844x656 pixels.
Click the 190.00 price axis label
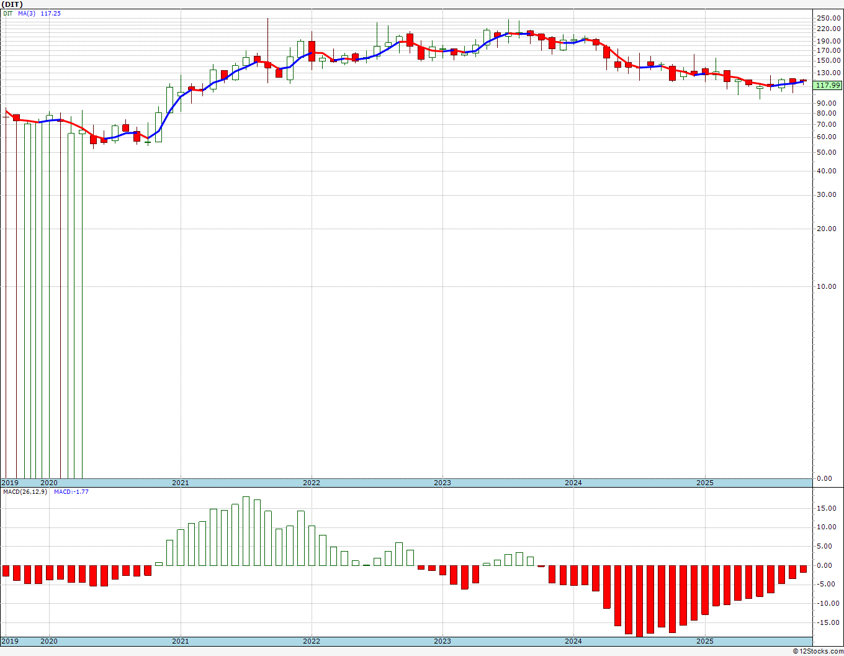(x=828, y=41)
